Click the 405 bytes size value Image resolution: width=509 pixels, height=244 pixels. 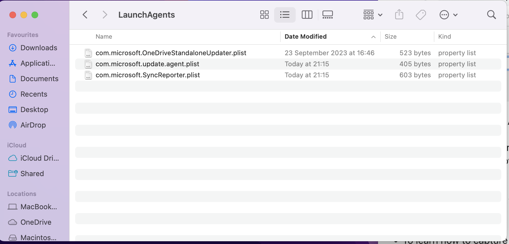pos(415,64)
